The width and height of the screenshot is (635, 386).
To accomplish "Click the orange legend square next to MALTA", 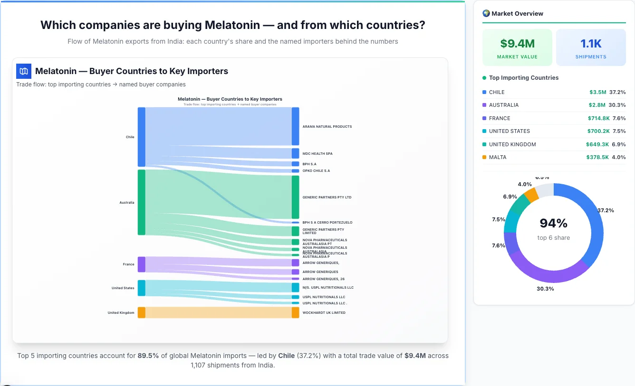I will [x=484, y=157].
